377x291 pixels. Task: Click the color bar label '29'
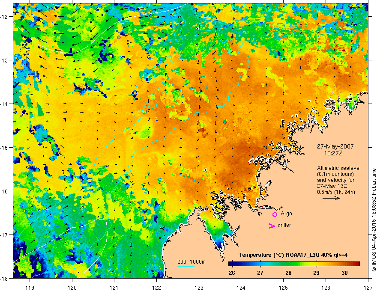tap(317, 273)
